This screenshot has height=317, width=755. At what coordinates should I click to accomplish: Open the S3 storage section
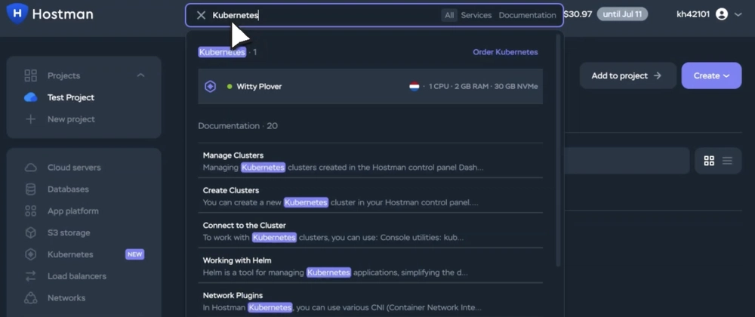69,232
